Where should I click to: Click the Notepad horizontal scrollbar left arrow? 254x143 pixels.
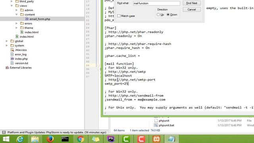pyautogui.click(x=106, y=113)
